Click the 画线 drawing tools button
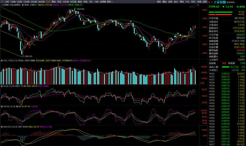This screenshot has width=246, height=146. pyautogui.click(x=182, y=2)
